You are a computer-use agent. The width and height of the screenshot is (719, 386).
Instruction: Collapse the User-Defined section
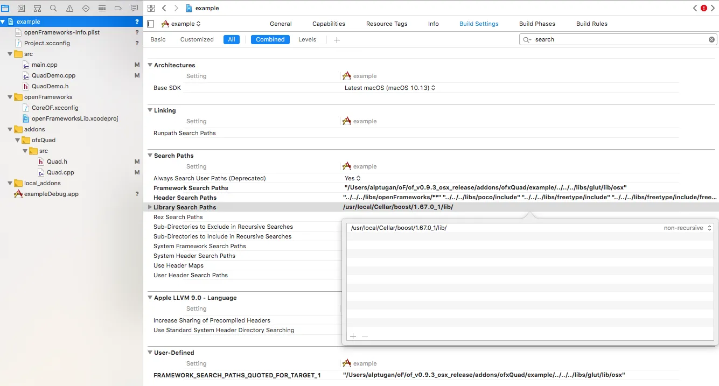click(150, 353)
